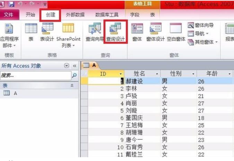Open the Customize Quick Access Toolbar arrow
The height and width of the screenshot is (161, 234).
[x=45, y=4]
